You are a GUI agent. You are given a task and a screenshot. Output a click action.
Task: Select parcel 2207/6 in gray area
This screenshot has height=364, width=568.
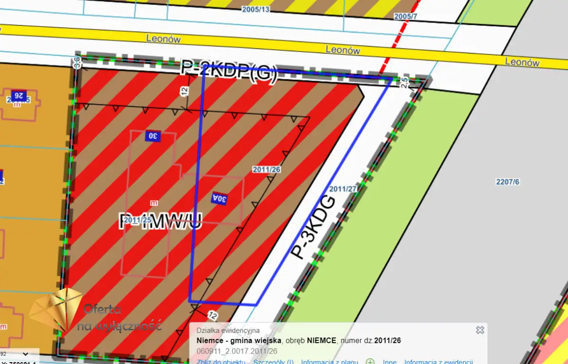pyautogui.click(x=507, y=182)
